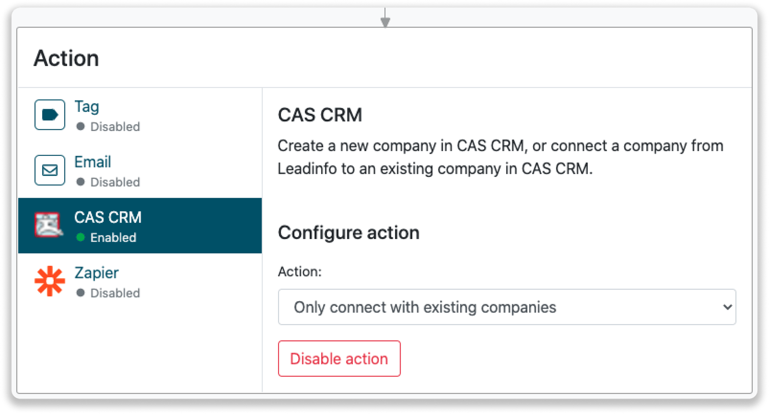
Task: Choose 'Only connect with existing companies' option
Action: coord(425,307)
